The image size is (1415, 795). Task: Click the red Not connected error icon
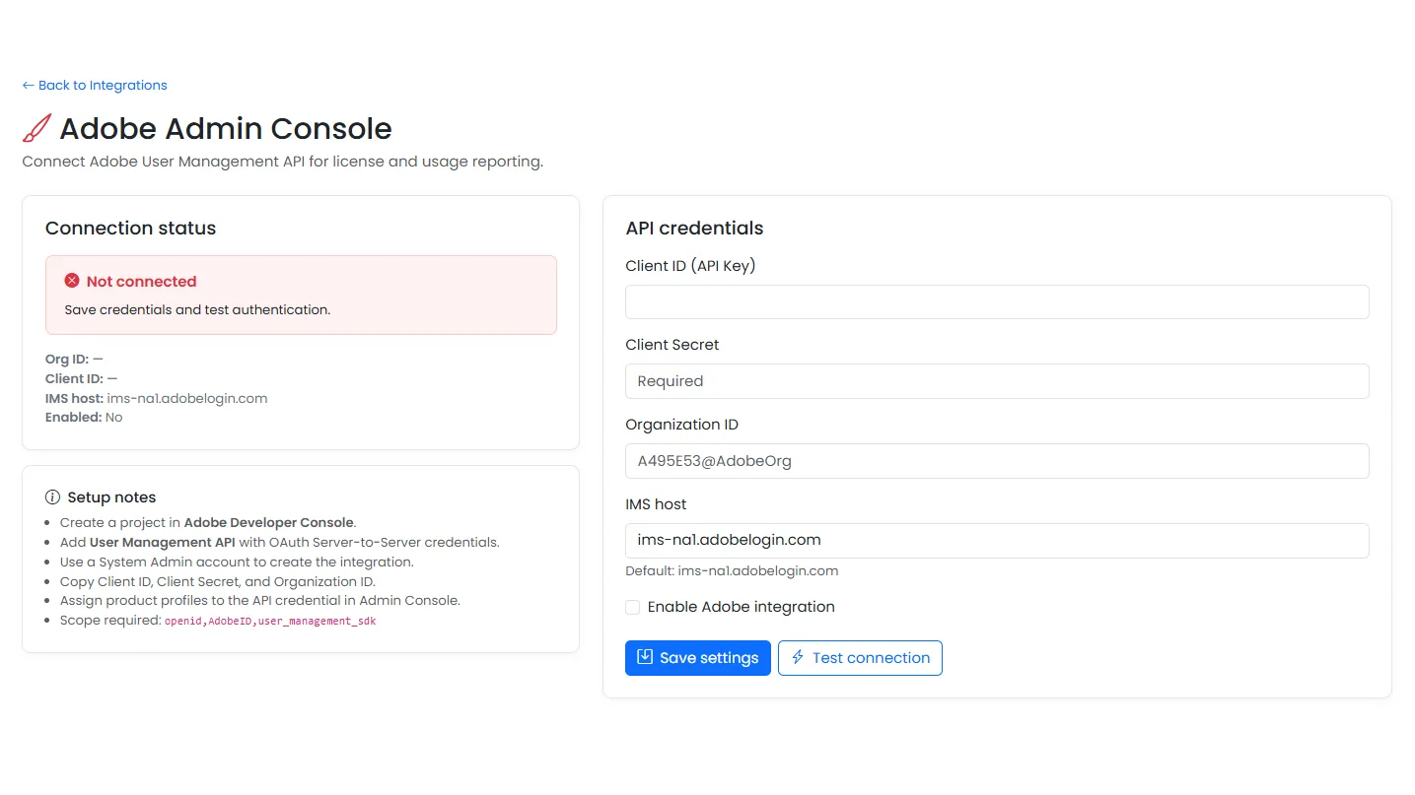pos(72,281)
